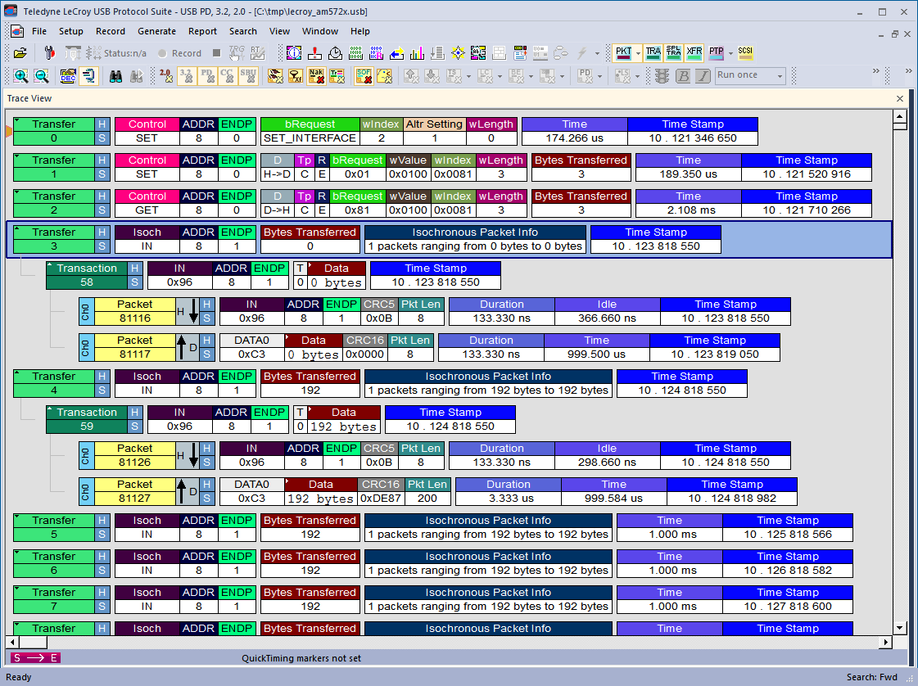The width and height of the screenshot is (918, 686).
Task: Toggle hide SOF packets
Action: click(x=364, y=75)
